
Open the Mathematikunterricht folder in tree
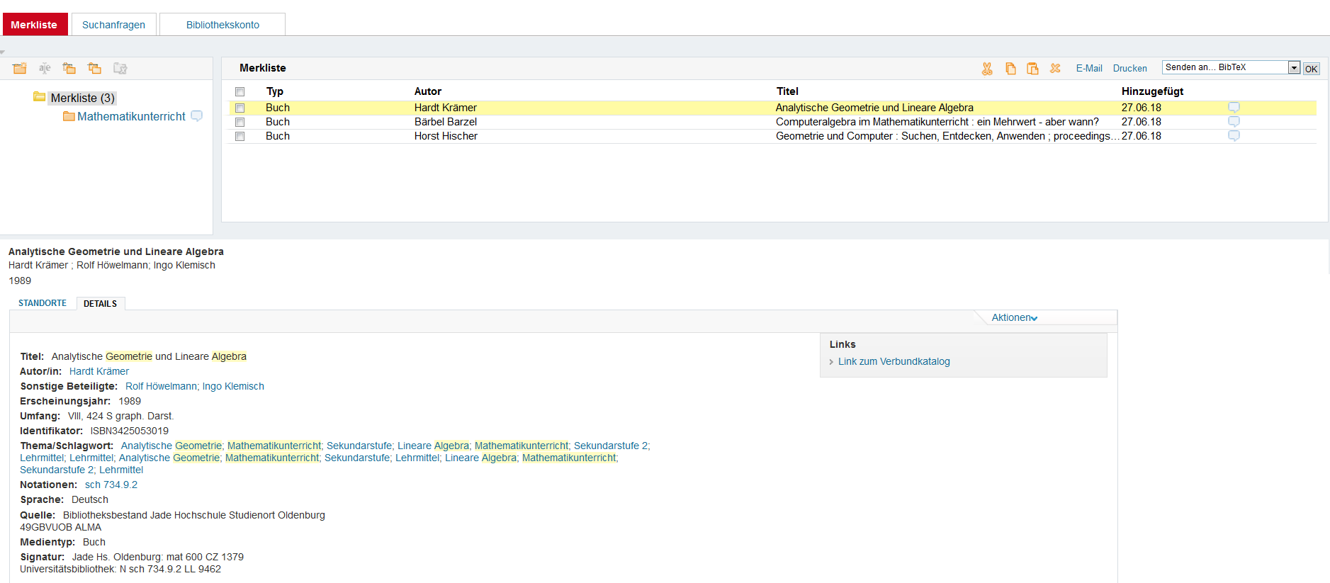(x=131, y=117)
